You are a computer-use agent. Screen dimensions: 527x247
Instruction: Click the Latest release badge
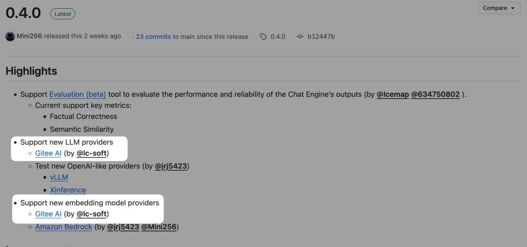tap(62, 14)
